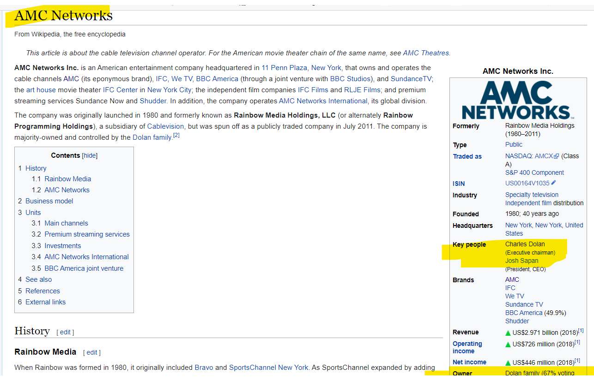Open the We TV brand link in infobox
This screenshot has height=386, width=594.
coord(515,296)
